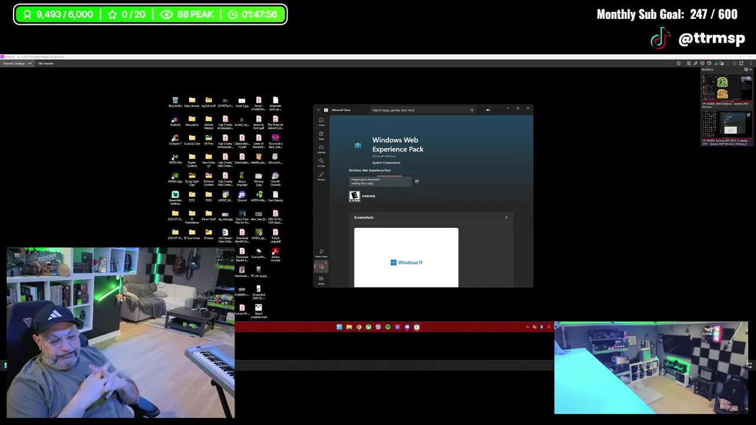
Task: Expand the Screenshots section arrow
Action: tap(506, 217)
